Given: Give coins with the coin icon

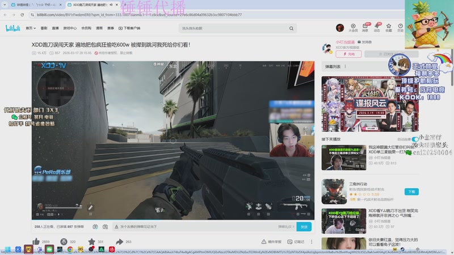Looking at the screenshot, I should coord(64,241).
